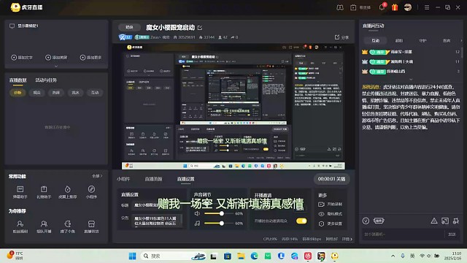The height and width of the screenshot is (263, 467).
Task: Click the last pill filter 互动 under 直播数据
Action: [x=95, y=93]
